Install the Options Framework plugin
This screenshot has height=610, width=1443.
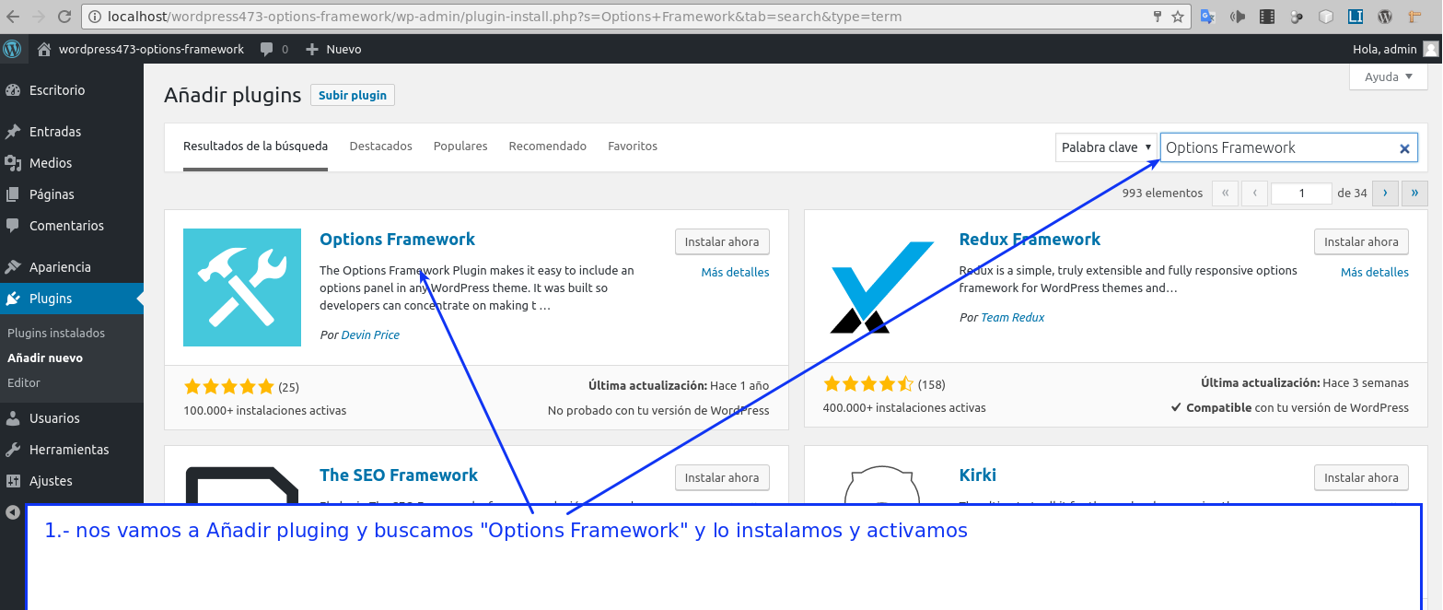point(722,241)
